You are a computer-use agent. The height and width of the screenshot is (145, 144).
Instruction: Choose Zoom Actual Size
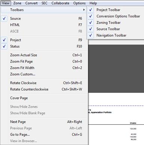tap(44, 55)
